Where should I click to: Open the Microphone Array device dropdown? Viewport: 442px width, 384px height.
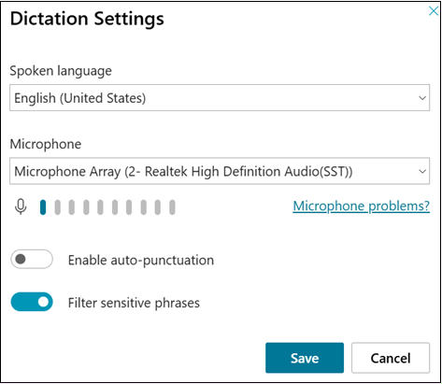220,171
